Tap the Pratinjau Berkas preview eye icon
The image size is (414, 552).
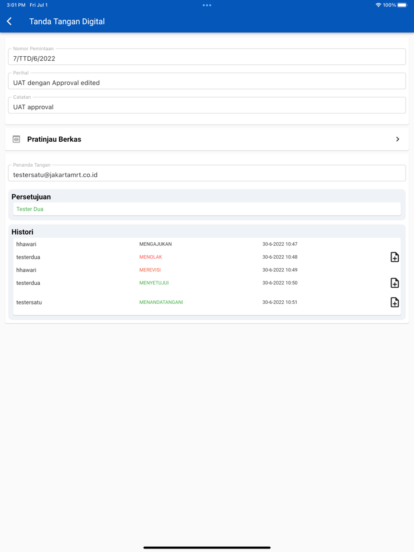(x=17, y=139)
